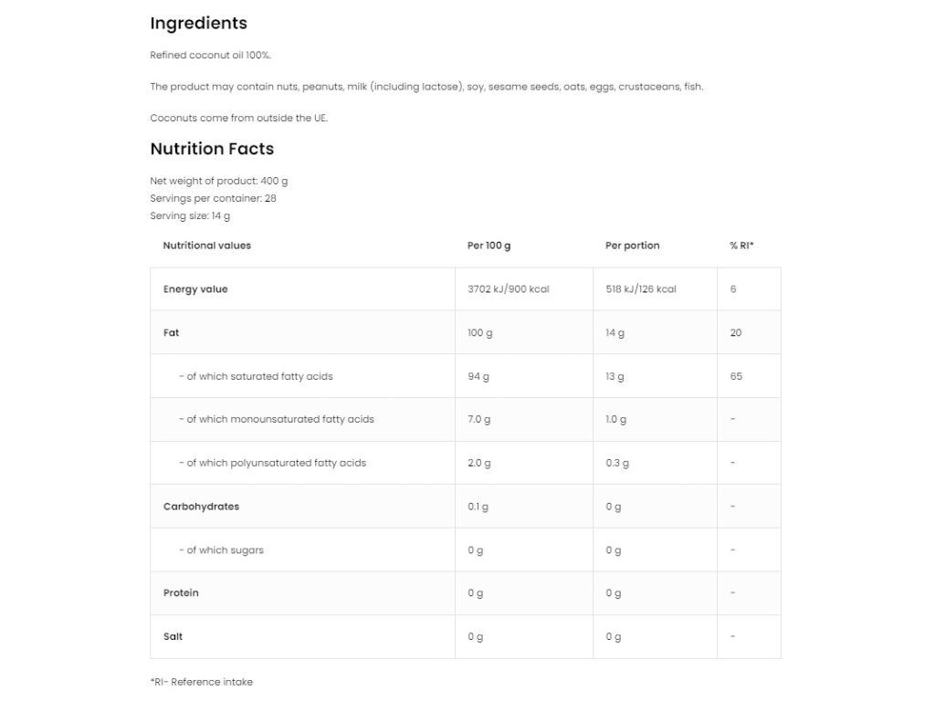Click the allergen warning sentence about nuts
This screenshot has height=701, width=935.
click(x=426, y=87)
